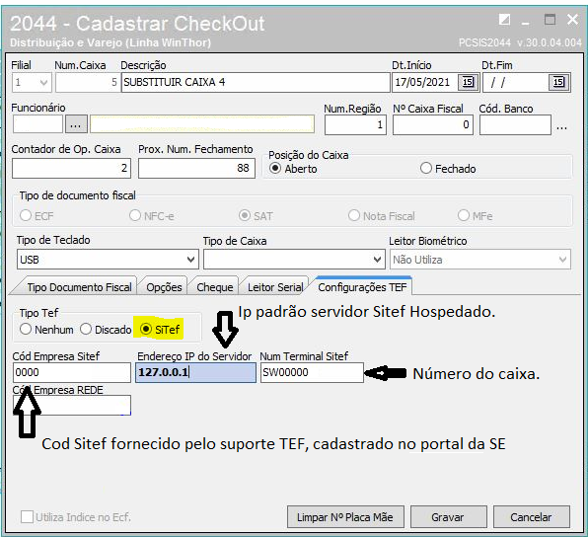Click the Funcionário name yellow field
The height and width of the screenshot is (537, 588).
click(202, 124)
